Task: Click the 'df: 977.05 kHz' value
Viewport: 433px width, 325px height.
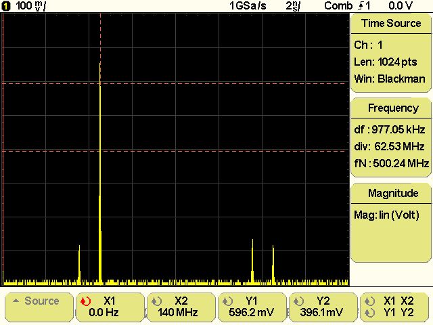Action: pos(390,129)
